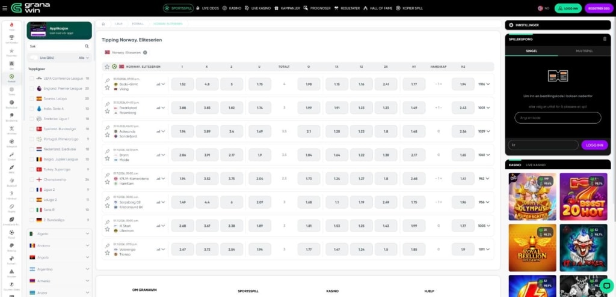Go to the home breadcrumb icon
Screen dimensions: 616x297
tap(103, 24)
